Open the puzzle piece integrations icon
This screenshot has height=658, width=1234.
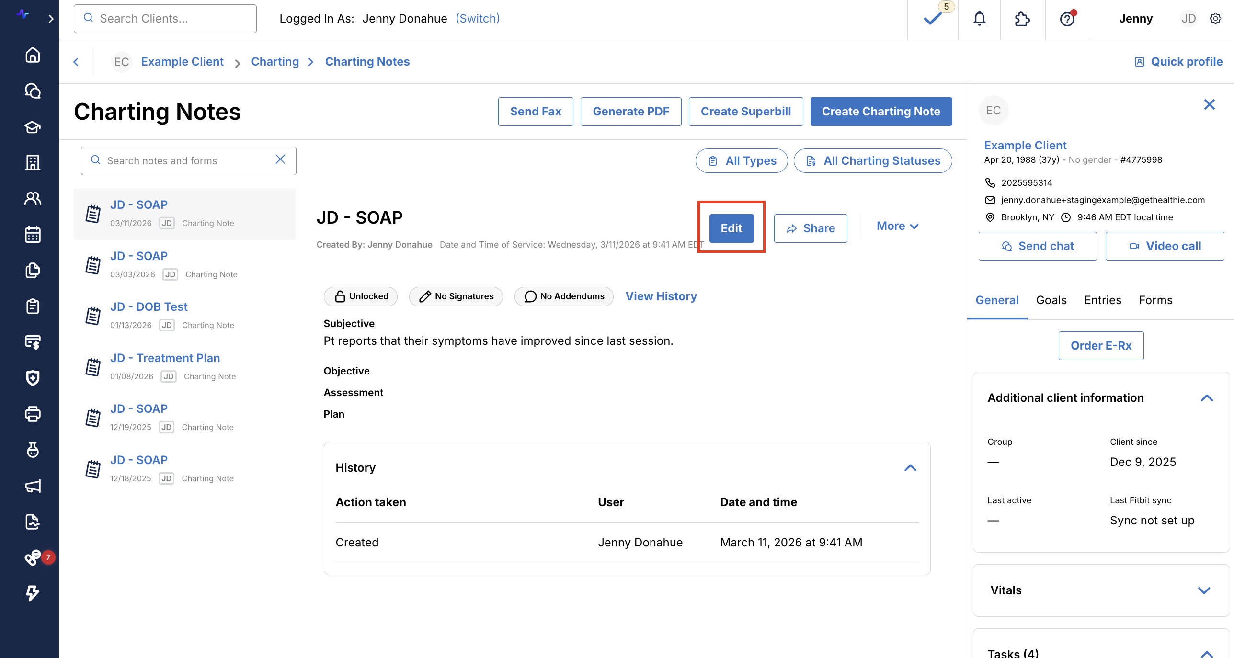1022,19
